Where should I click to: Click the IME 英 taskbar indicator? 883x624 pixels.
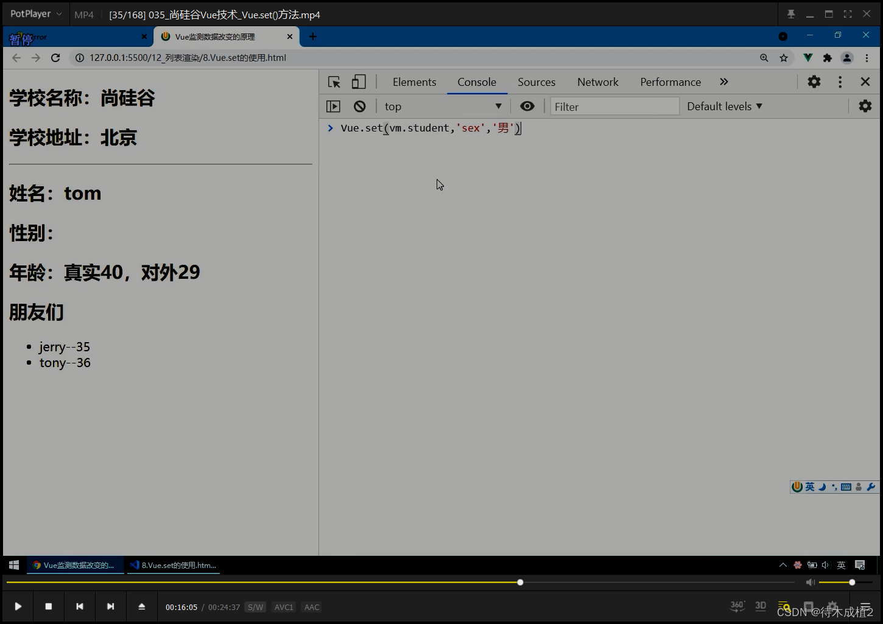click(841, 565)
